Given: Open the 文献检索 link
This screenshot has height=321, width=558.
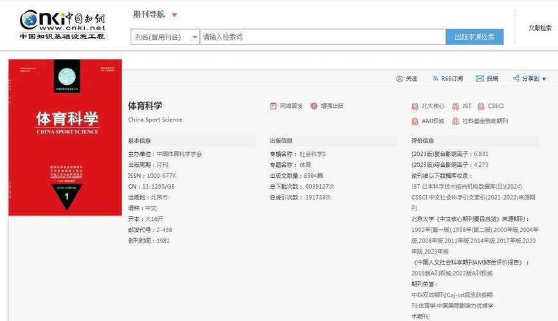Looking at the screenshot, I should pos(540,28).
